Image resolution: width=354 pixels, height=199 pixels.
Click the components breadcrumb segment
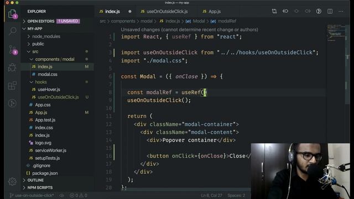click(x=123, y=21)
